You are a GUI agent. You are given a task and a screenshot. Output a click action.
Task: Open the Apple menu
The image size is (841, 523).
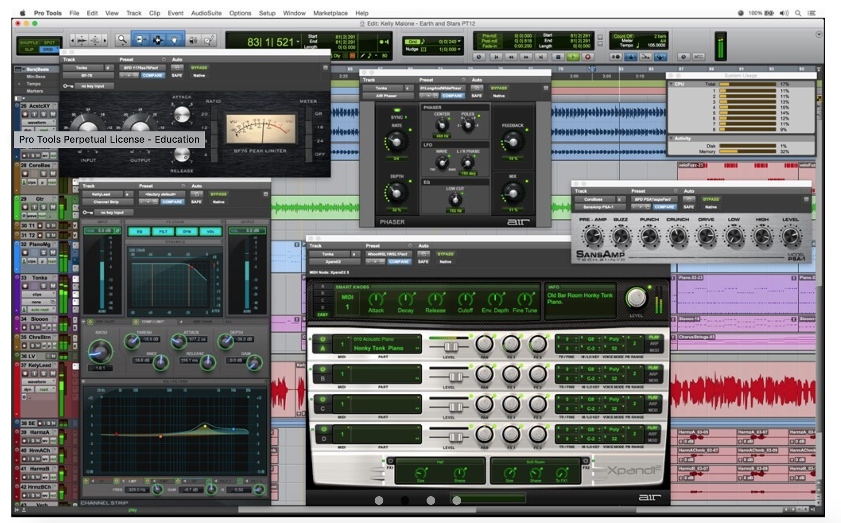coord(22,13)
